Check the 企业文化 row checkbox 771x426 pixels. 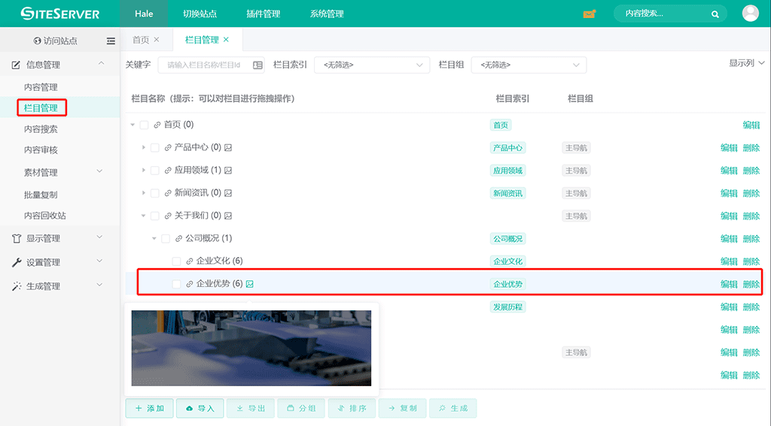click(x=176, y=261)
